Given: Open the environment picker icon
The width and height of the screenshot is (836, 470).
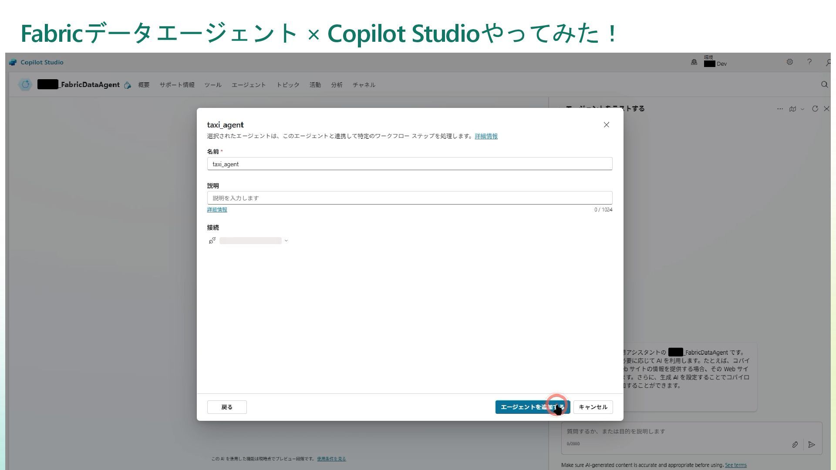Looking at the screenshot, I should pos(694,62).
